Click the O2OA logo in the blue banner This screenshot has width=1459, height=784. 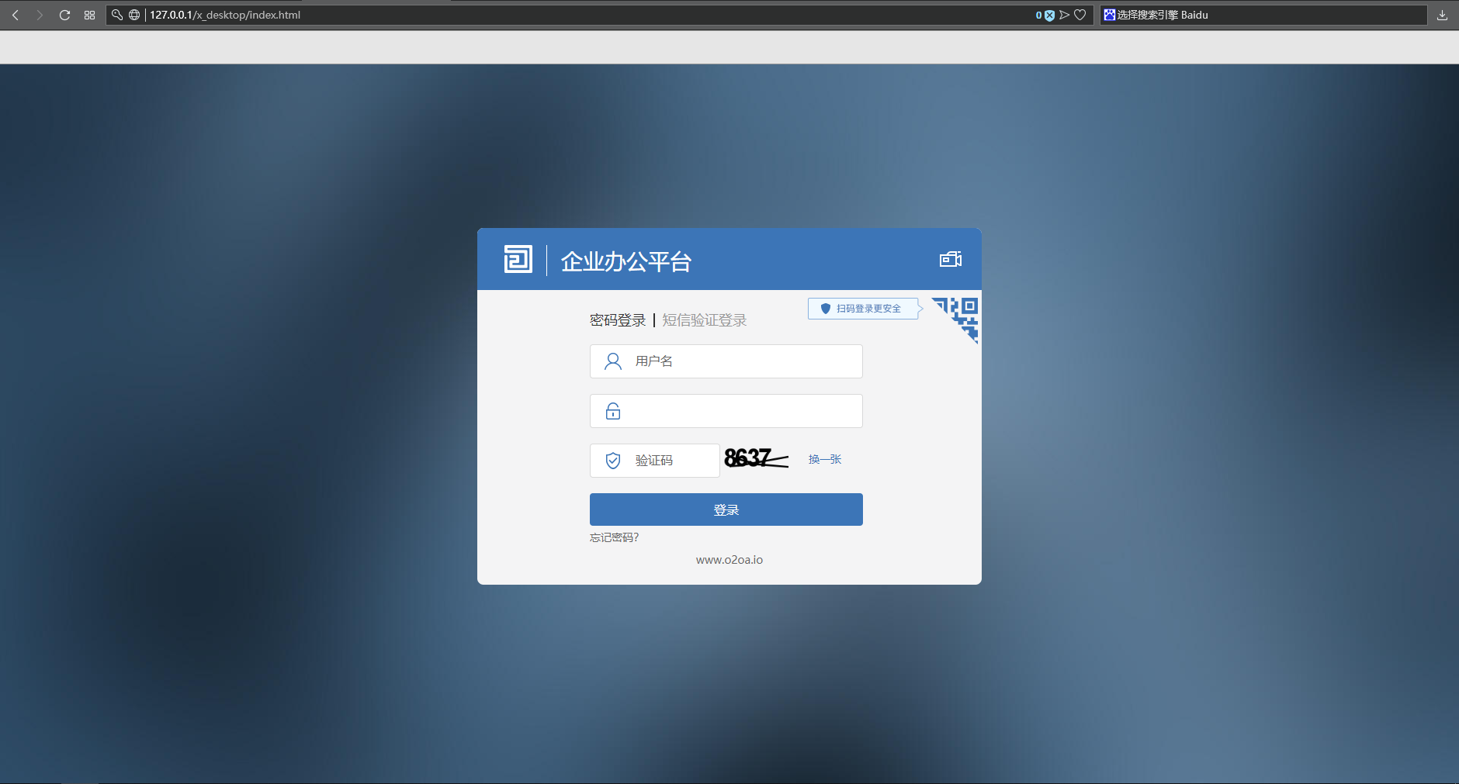coord(519,259)
